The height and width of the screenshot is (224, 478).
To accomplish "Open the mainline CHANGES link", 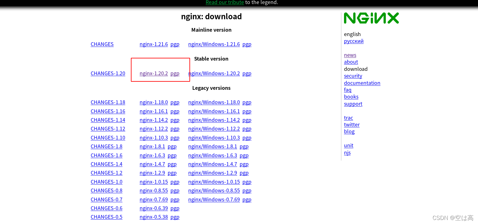I will (102, 44).
